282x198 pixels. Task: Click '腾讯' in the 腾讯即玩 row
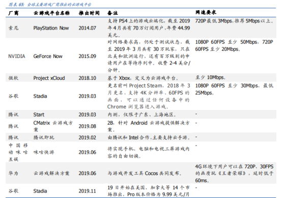tap(13, 137)
